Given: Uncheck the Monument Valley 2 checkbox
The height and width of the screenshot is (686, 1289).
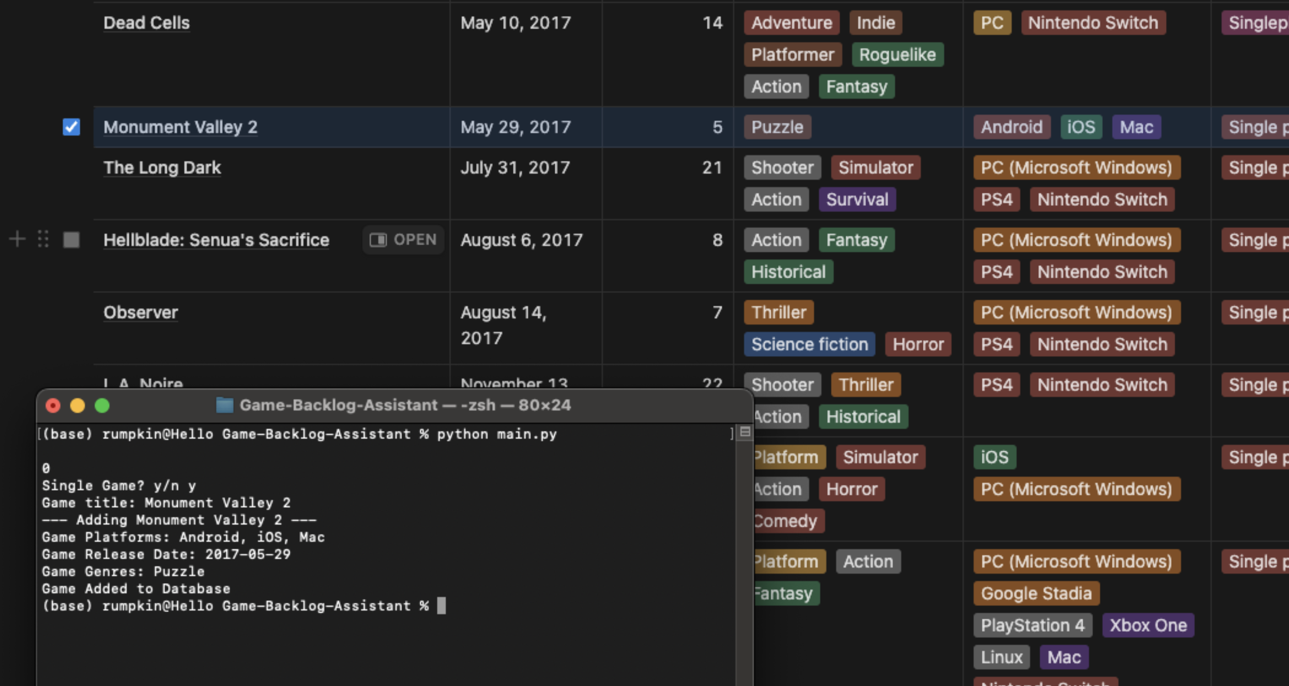Looking at the screenshot, I should click(71, 127).
